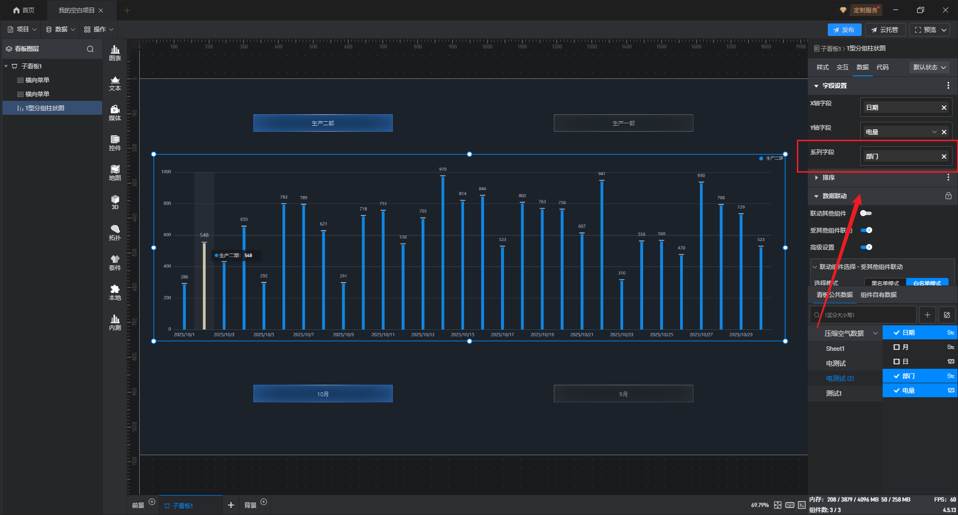Click the 发布 publish button
This screenshot has width=958, height=515.
(x=844, y=30)
